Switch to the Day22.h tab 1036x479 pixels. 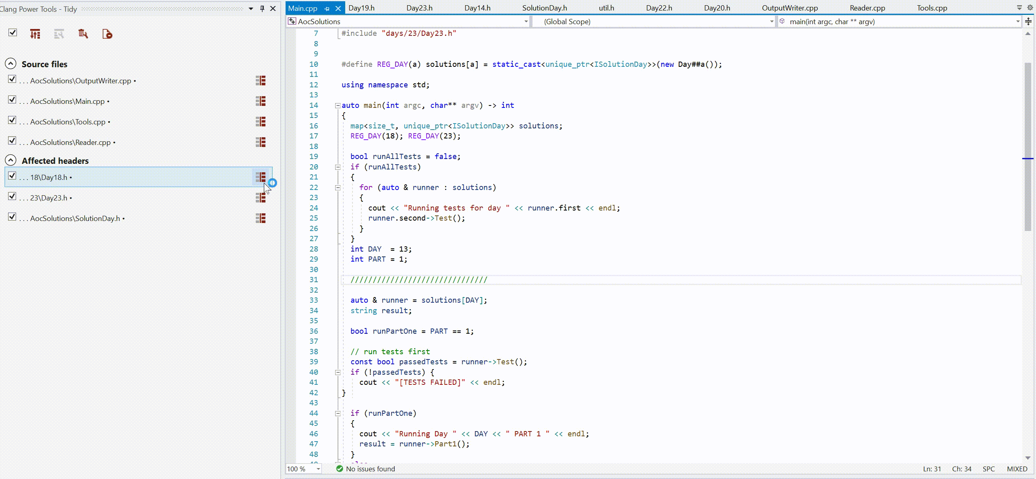click(x=659, y=8)
